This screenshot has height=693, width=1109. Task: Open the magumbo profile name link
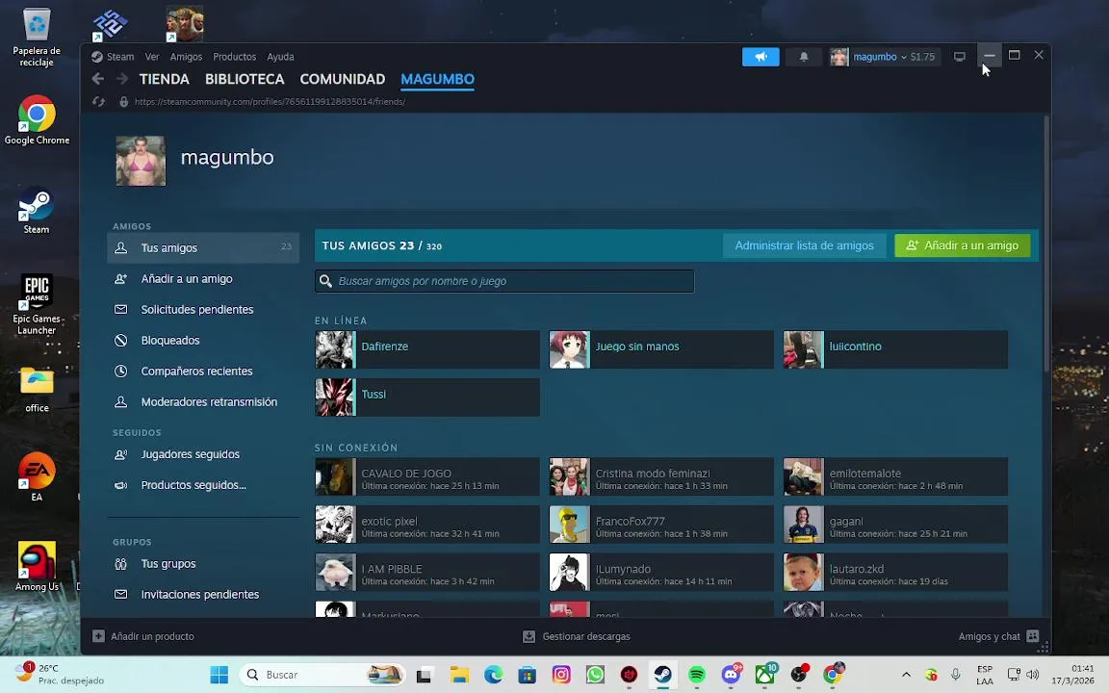tap(227, 157)
